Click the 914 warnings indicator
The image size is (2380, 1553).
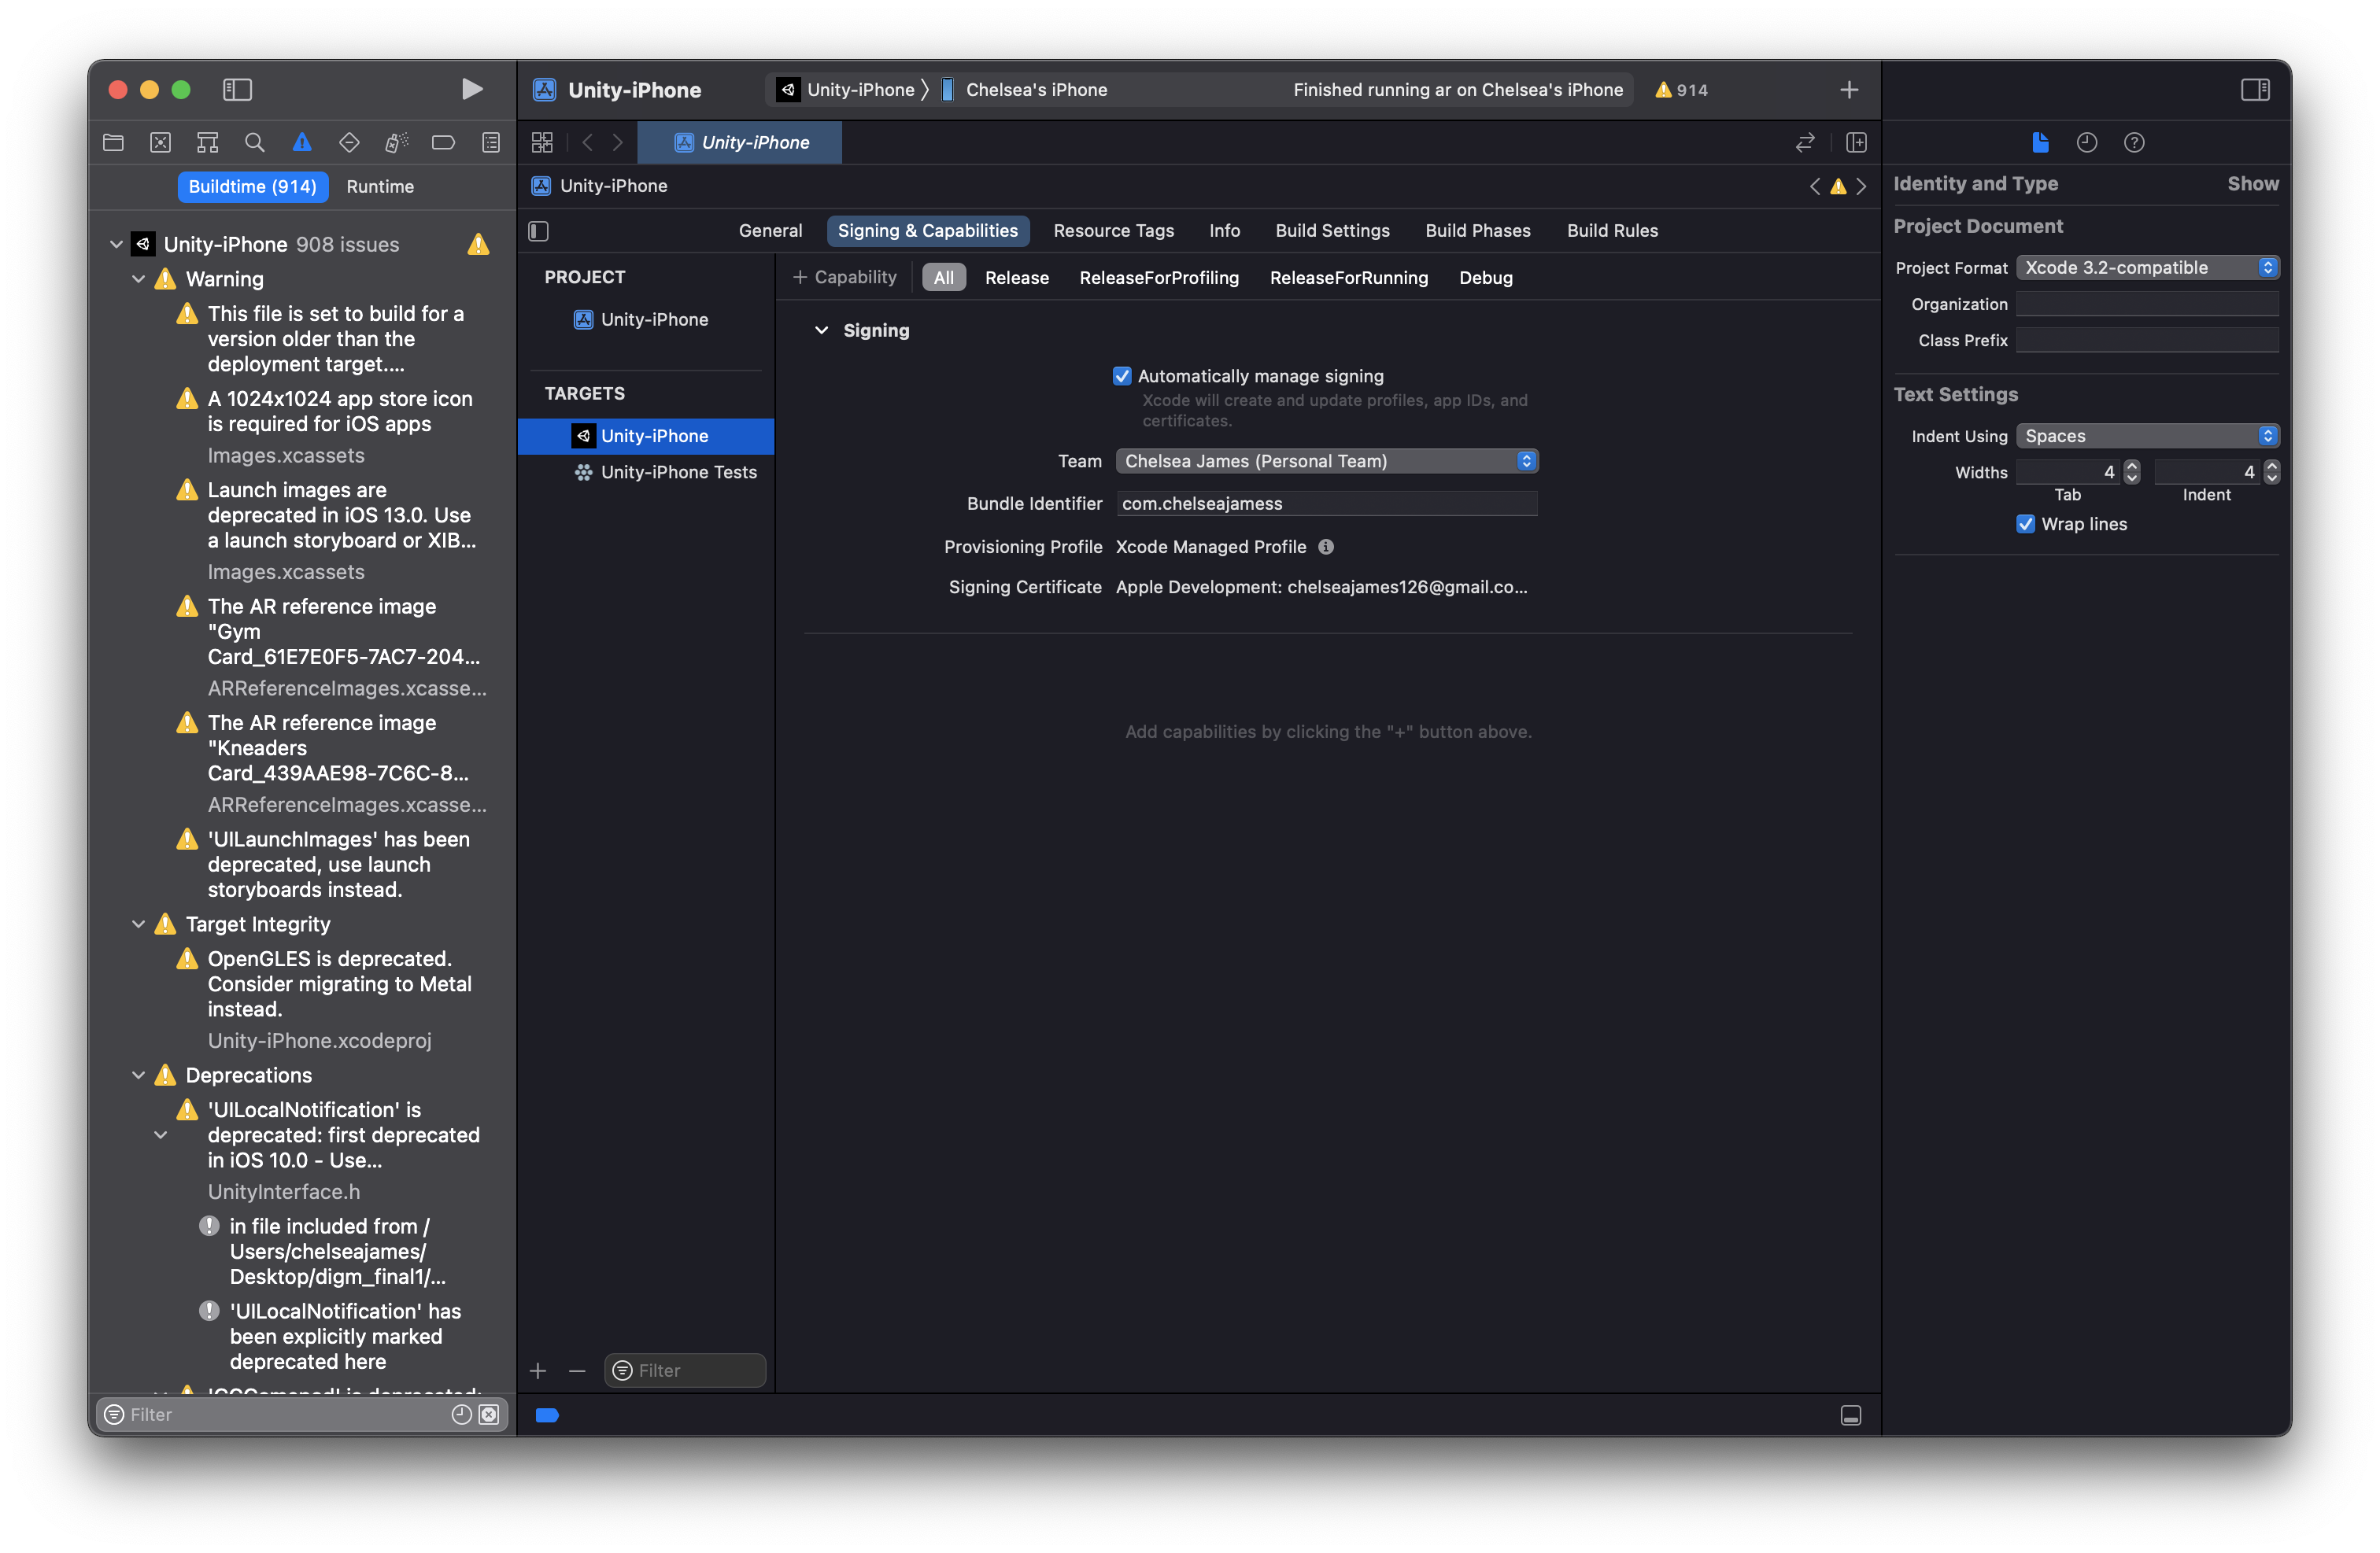pos(1682,90)
